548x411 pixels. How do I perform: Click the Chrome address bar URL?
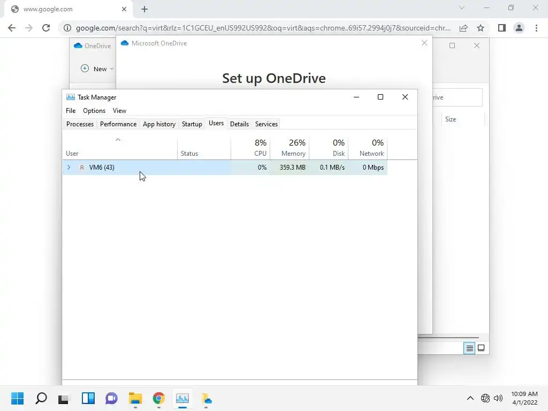263,28
